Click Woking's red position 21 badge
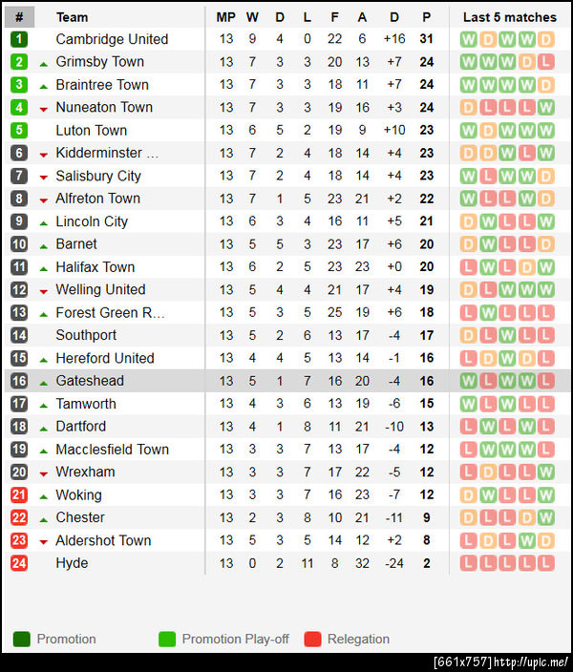Screen dimensions: 573x672 tap(19, 494)
